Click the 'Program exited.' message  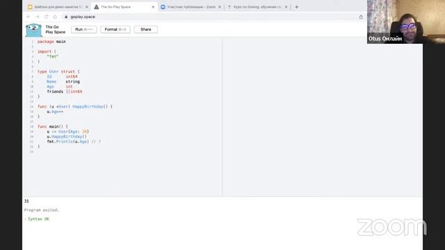(42, 210)
